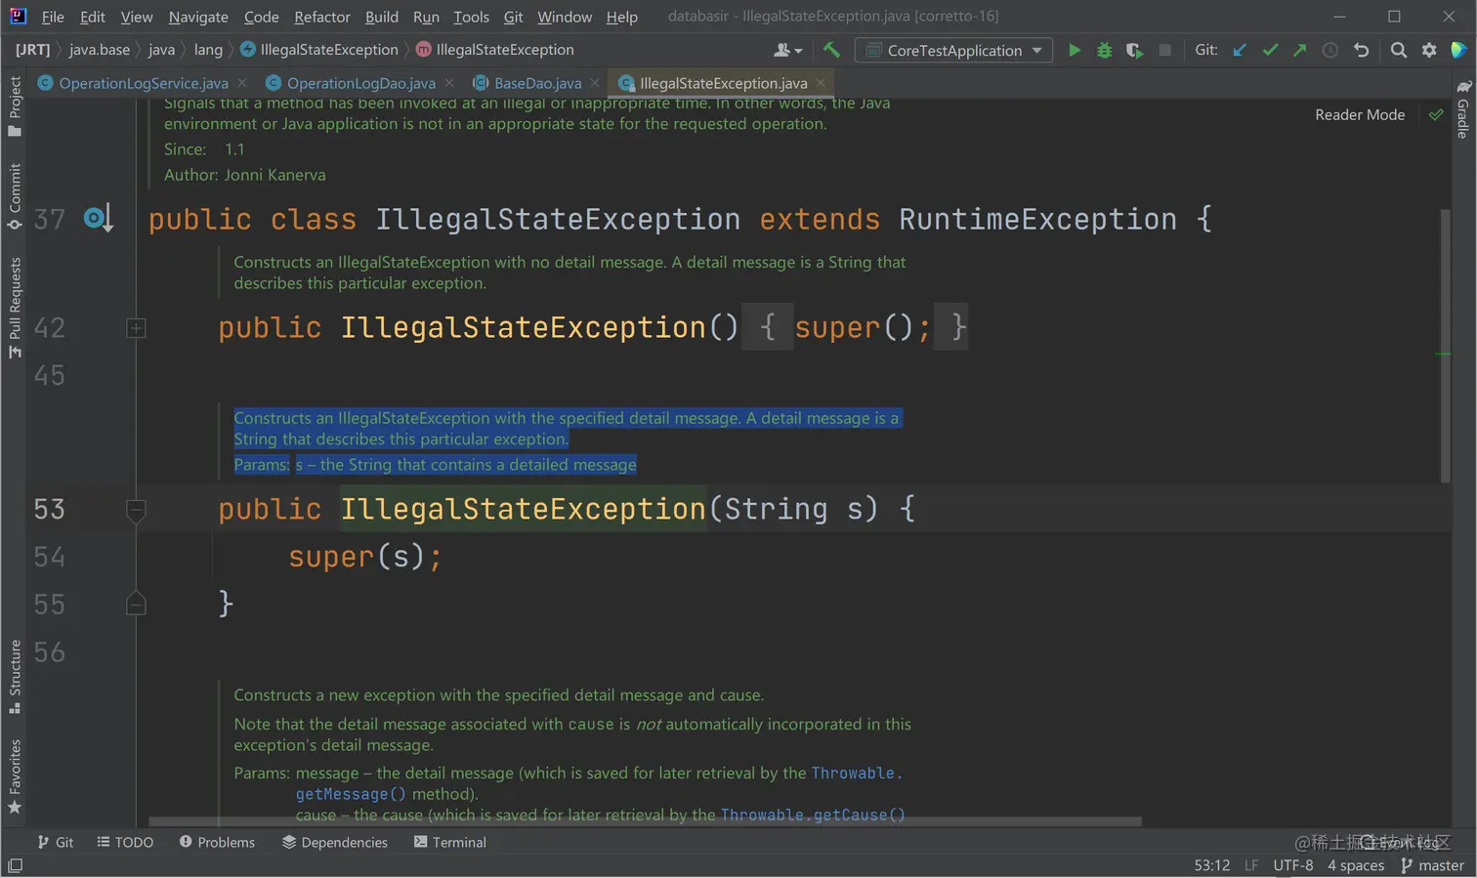Image resolution: width=1477 pixels, height=878 pixels.
Task: Toggle Reader Mode in the editor
Action: 1360,115
